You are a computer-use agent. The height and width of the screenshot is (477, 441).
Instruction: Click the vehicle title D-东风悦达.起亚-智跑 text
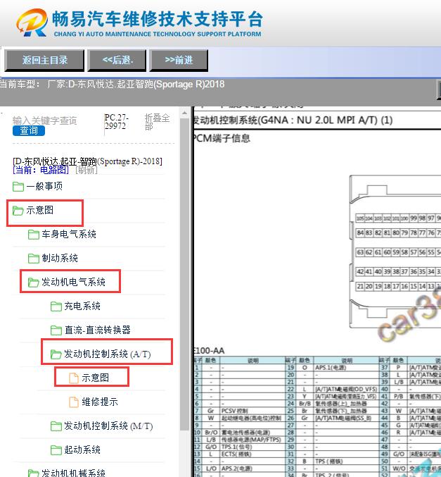pyautogui.click(x=87, y=161)
